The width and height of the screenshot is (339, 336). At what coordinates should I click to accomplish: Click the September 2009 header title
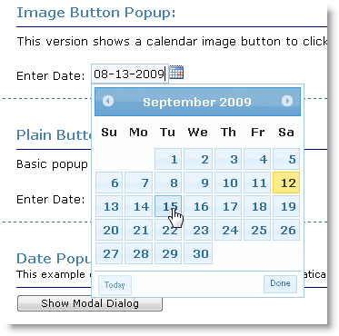pos(197,102)
